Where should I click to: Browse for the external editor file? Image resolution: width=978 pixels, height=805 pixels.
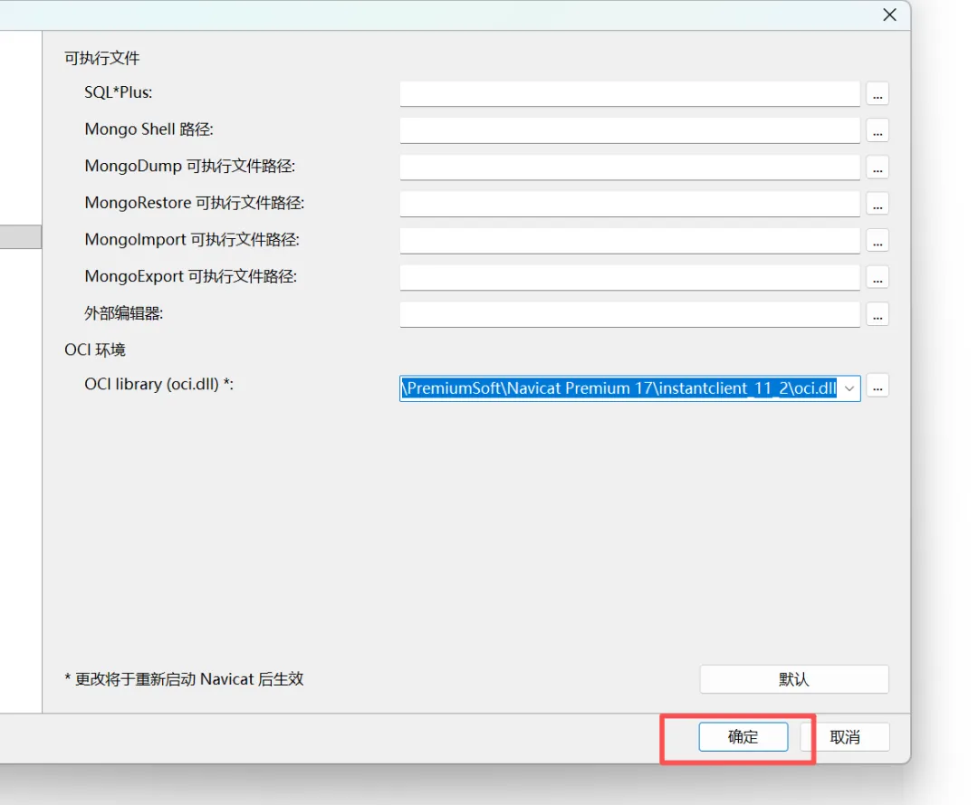click(877, 314)
